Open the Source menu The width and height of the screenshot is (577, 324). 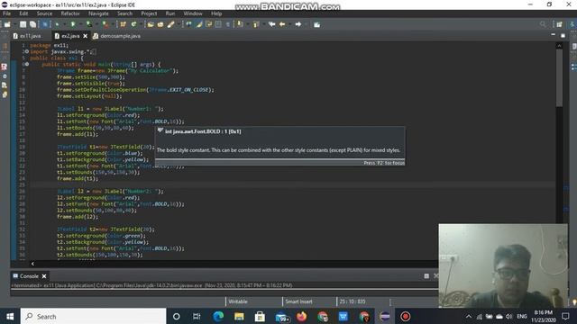pyautogui.click(x=44, y=13)
